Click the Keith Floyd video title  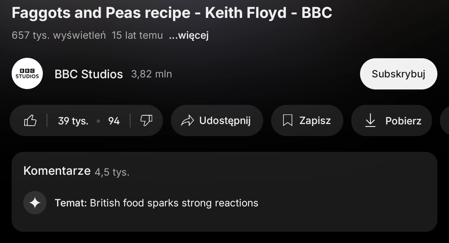172,13
